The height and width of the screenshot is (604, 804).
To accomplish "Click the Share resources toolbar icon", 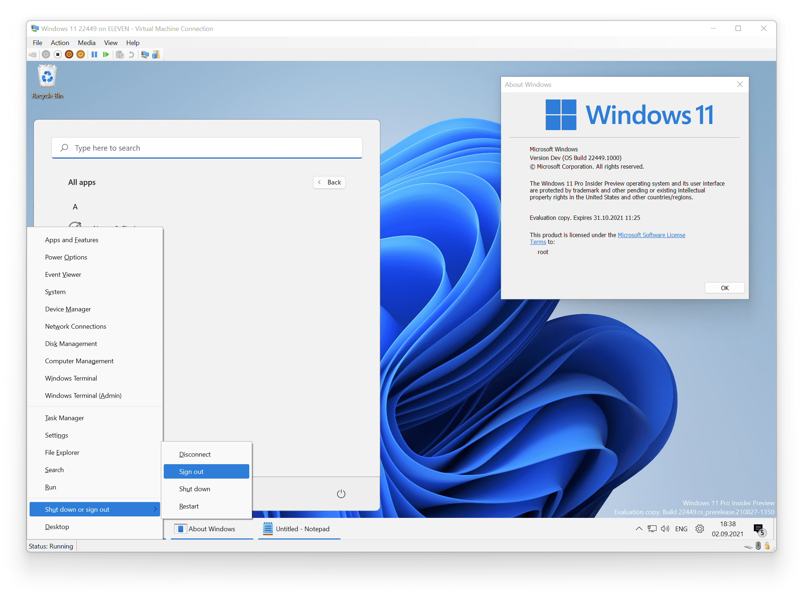I will tap(156, 54).
